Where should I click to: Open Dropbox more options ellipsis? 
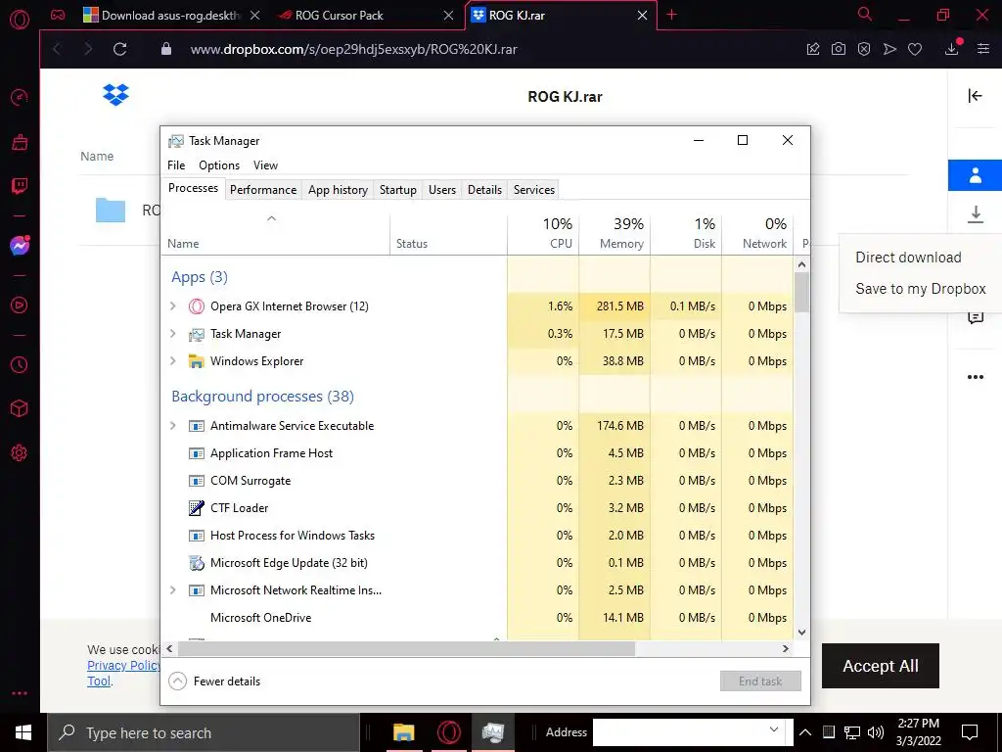click(976, 377)
